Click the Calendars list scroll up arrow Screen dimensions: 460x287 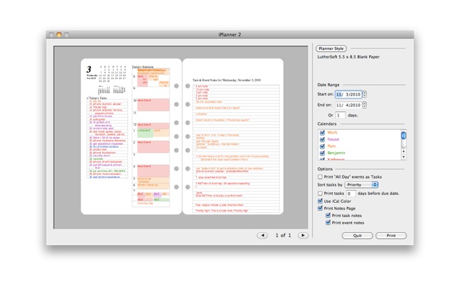pos(403,151)
